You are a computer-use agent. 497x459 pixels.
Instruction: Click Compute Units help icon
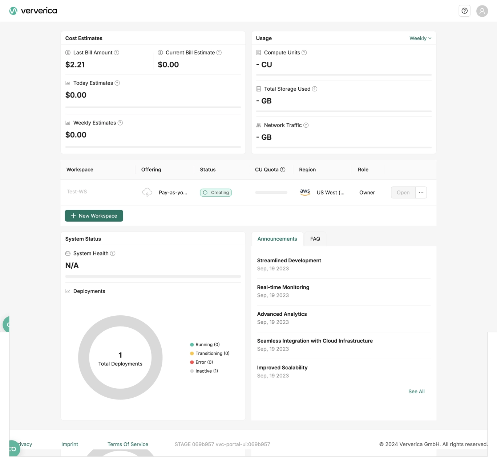tap(304, 53)
